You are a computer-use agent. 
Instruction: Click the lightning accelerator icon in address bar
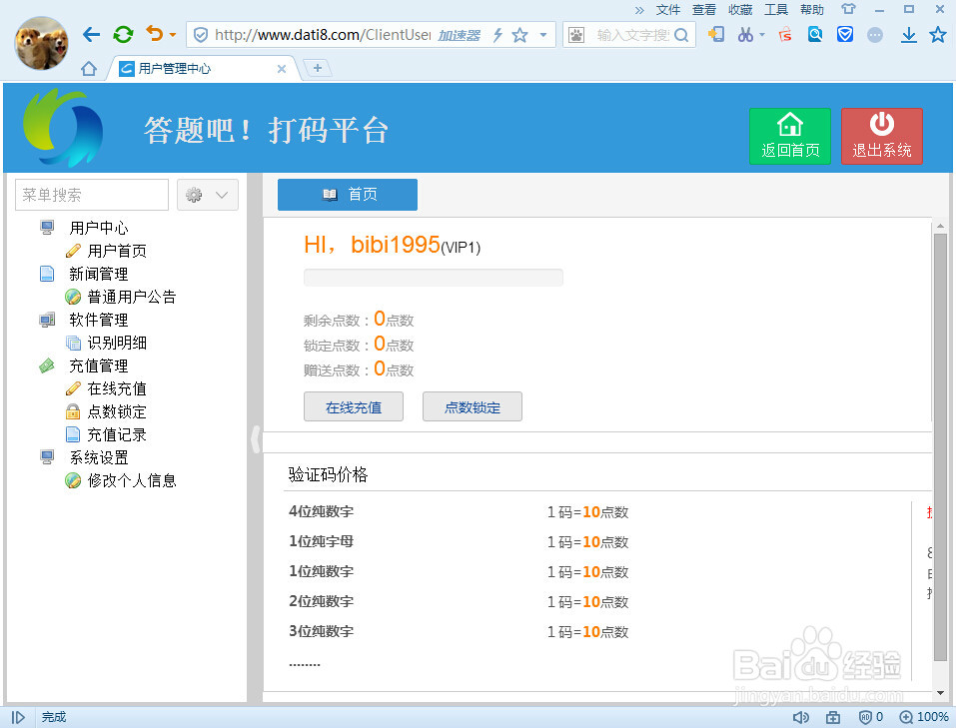(498, 33)
